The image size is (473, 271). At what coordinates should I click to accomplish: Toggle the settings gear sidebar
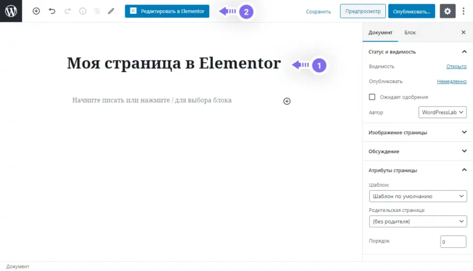(x=447, y=11)
